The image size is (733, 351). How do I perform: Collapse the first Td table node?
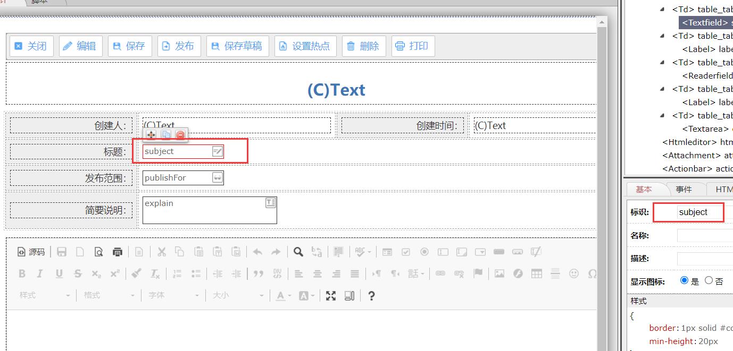pos(662,9)
